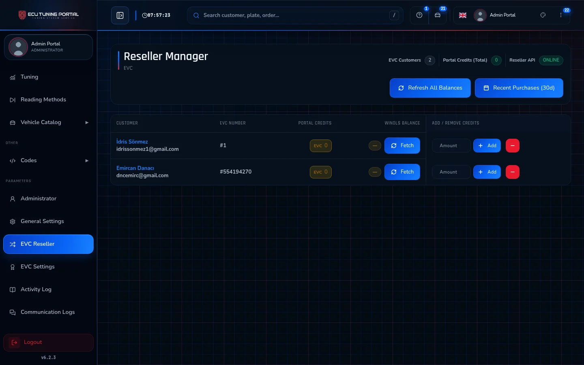The image size is (584, 365).
Task: Log out using the Logout button
Action: click(x=48, y=343)
